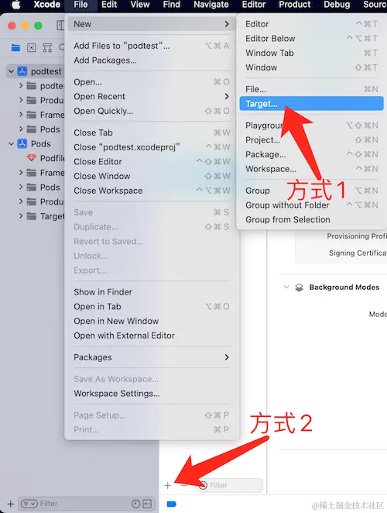Click the navigator plus button at bottom
387x513 pixels.
coord(11,504)
